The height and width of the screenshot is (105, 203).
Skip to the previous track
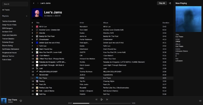tap(96, 99)
